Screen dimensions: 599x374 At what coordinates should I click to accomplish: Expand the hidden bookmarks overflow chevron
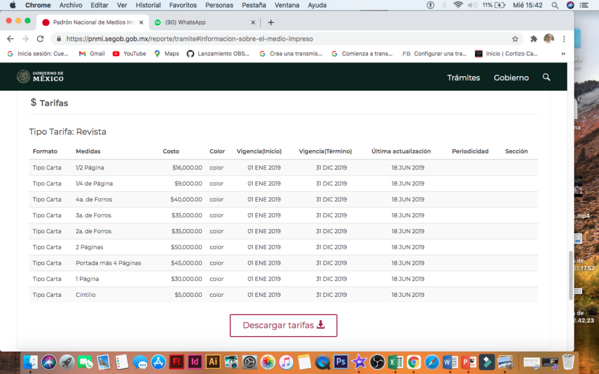point(563,54)
